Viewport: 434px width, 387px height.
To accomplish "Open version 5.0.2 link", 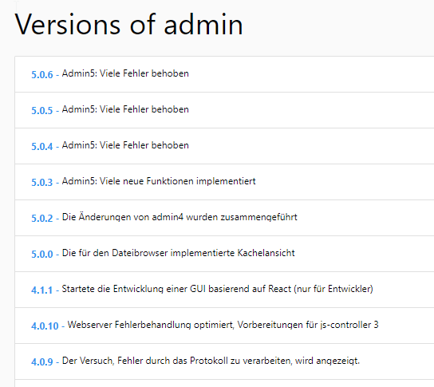I will point(42,218).
